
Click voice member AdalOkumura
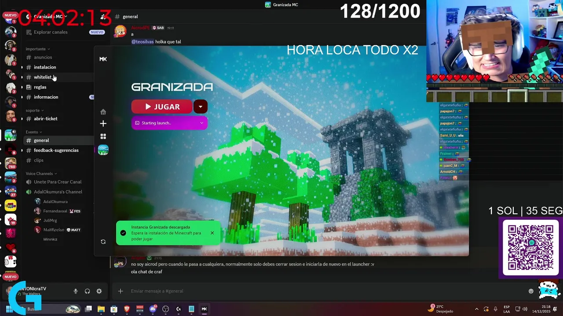click(55, 201)
